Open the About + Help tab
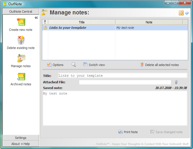The width and height of the screenshot is (193, 149). pyautogui.click(x=21, y=144)
